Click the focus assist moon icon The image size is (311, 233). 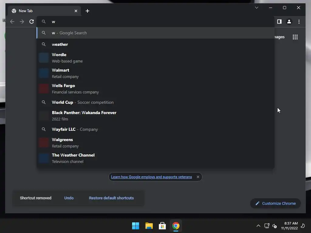tap(303, 226)
